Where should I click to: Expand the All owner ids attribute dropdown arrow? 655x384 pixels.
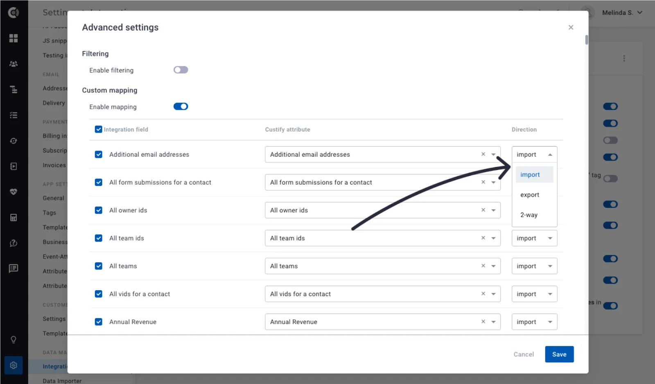point(493,210)
